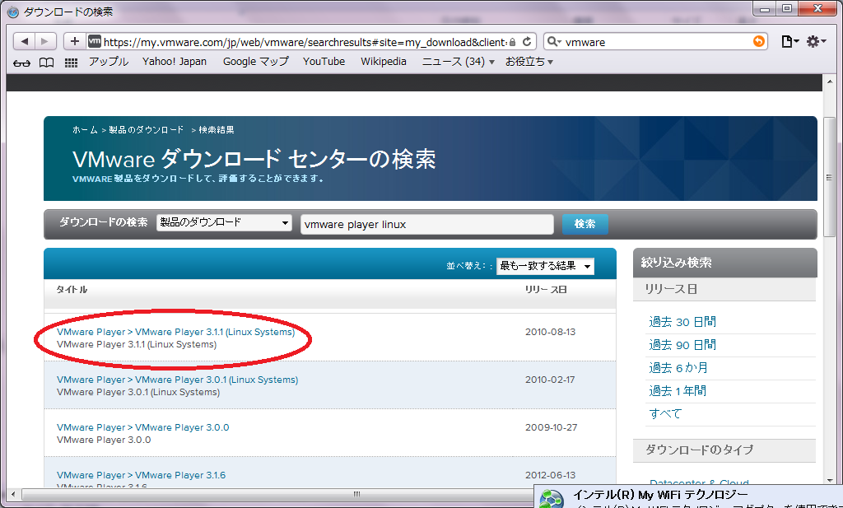Filter by 過去 90 日間
The image size is (843, 508).
[682, 345]
